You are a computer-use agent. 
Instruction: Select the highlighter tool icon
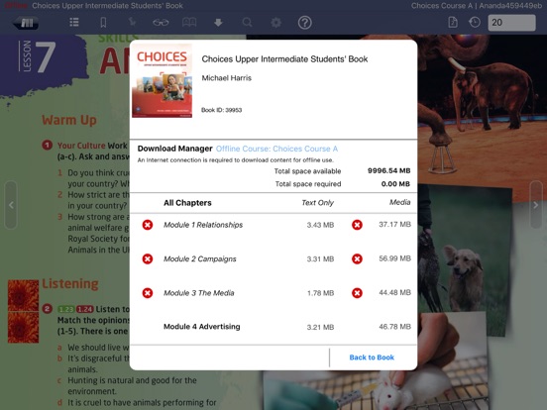point(132,23)
